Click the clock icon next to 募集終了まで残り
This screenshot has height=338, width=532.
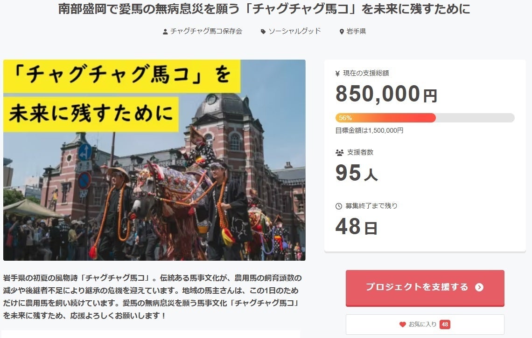point(339,206)
